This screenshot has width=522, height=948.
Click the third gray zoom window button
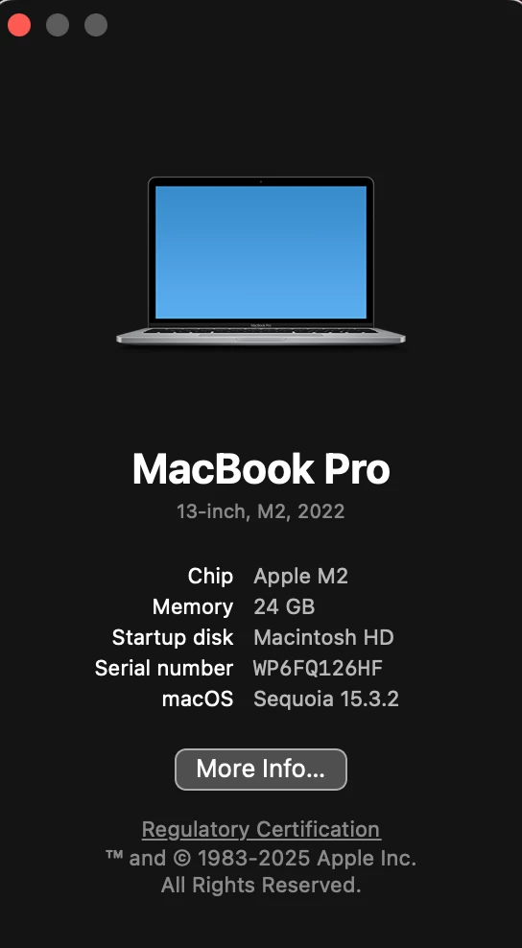(x=96, y=25)
